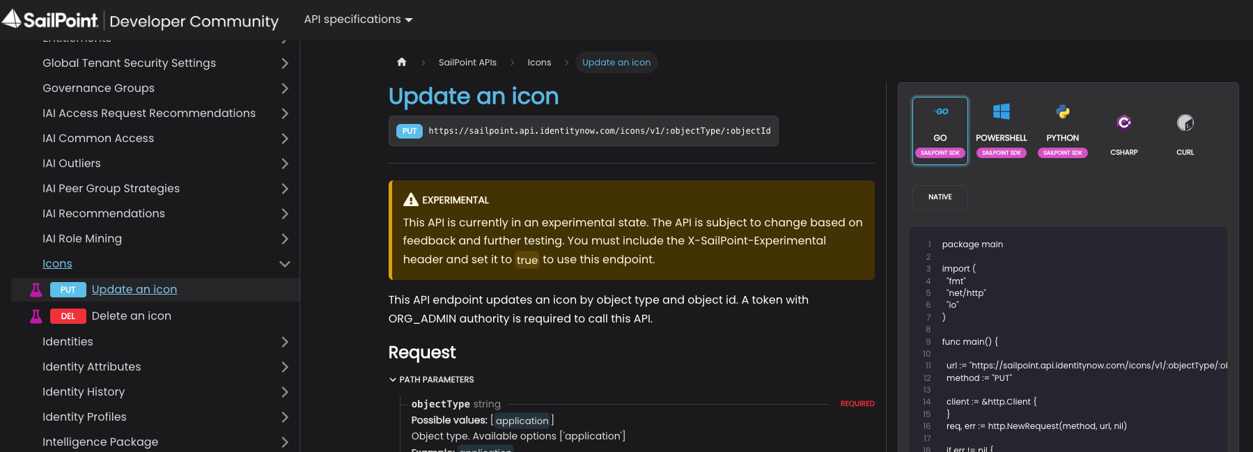Open Governance Groups sidebar item
This screenshot has width=1253, height=452.
click(99, 88)
